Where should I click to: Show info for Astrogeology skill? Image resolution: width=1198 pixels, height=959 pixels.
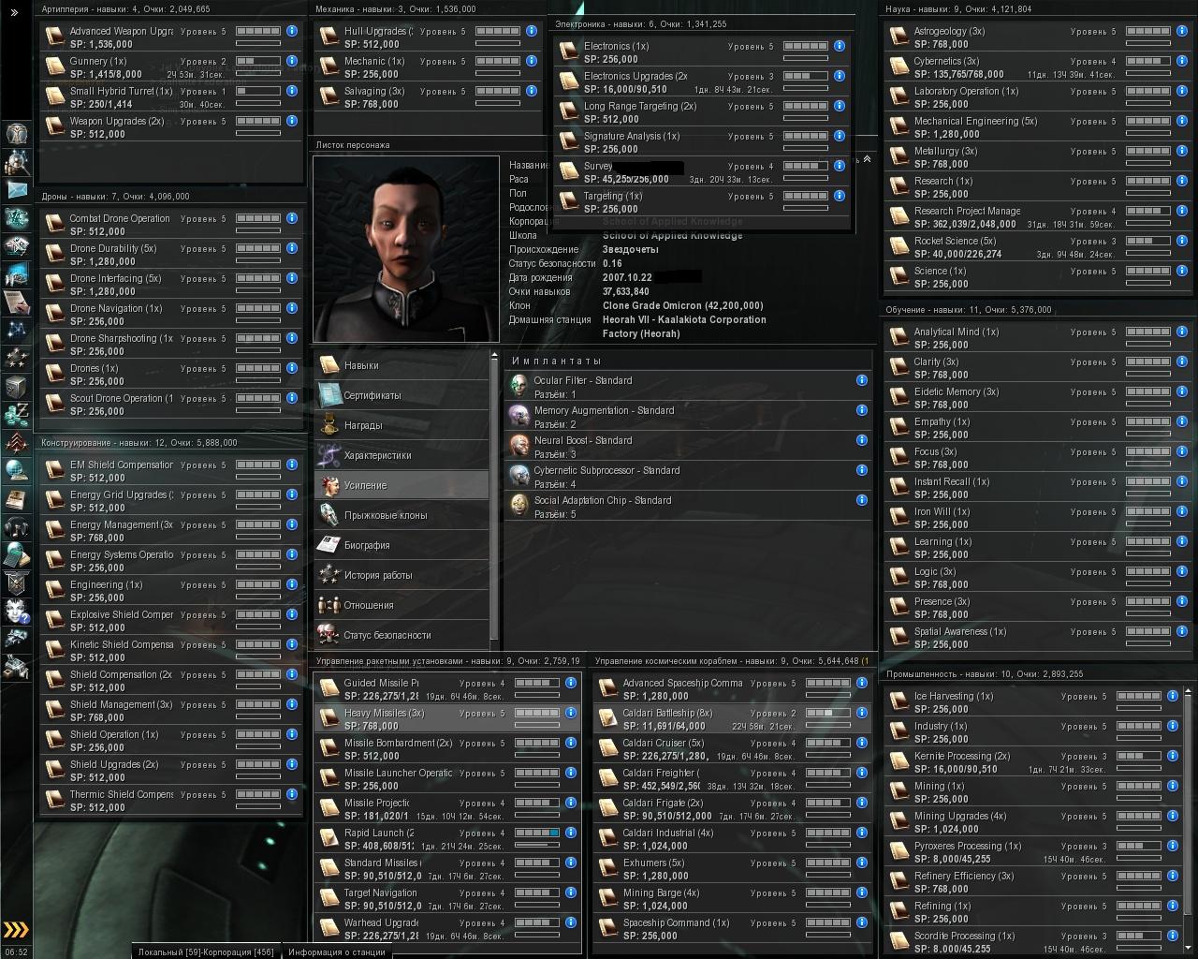tap(1182, 31)
